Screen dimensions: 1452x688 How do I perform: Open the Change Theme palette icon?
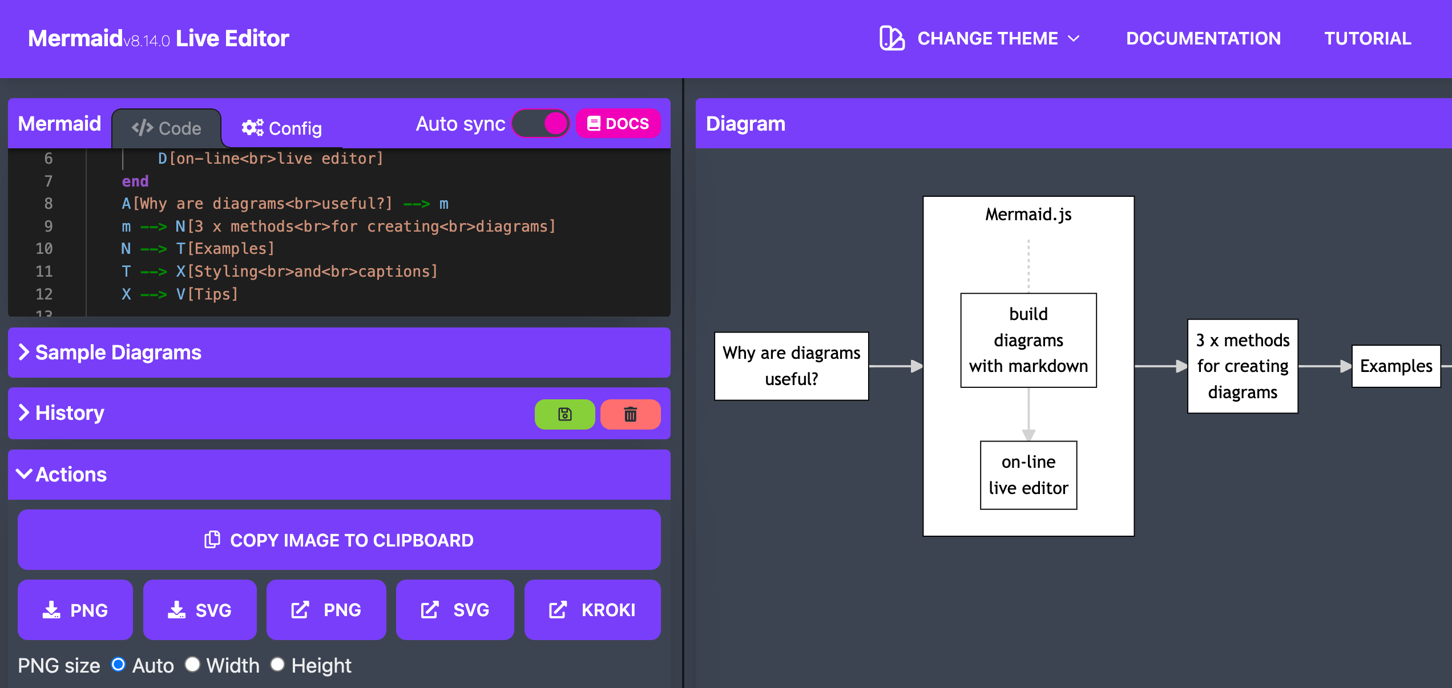pyautogui.click(x=892, y=38)
